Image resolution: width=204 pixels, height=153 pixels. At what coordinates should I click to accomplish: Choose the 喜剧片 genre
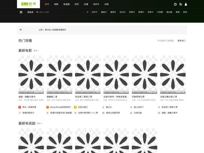click(104, 12)
